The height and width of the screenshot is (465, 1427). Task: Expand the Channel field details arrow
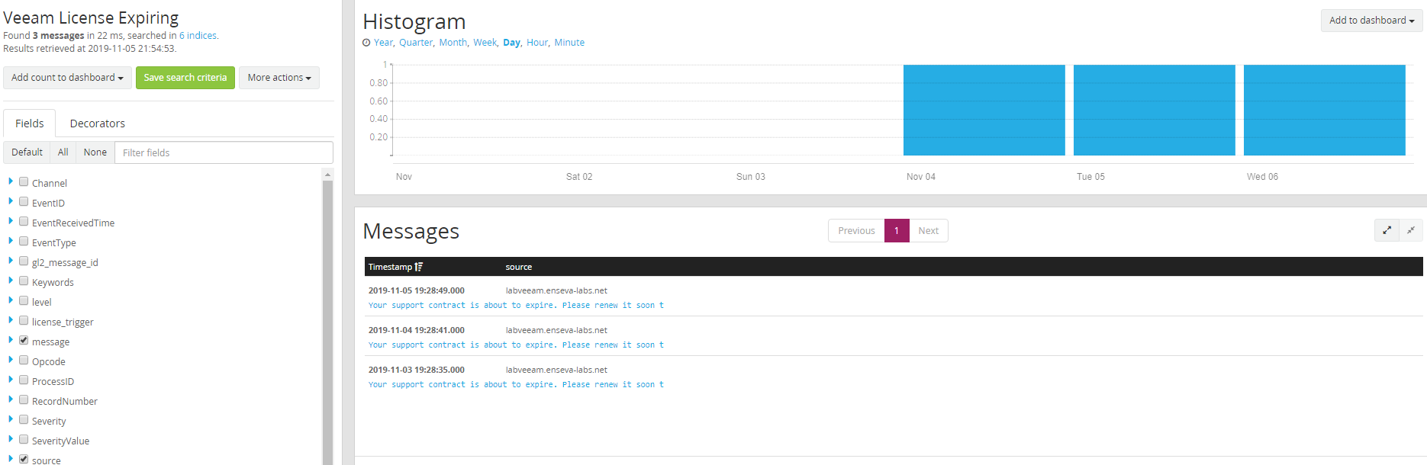[11, 181]
